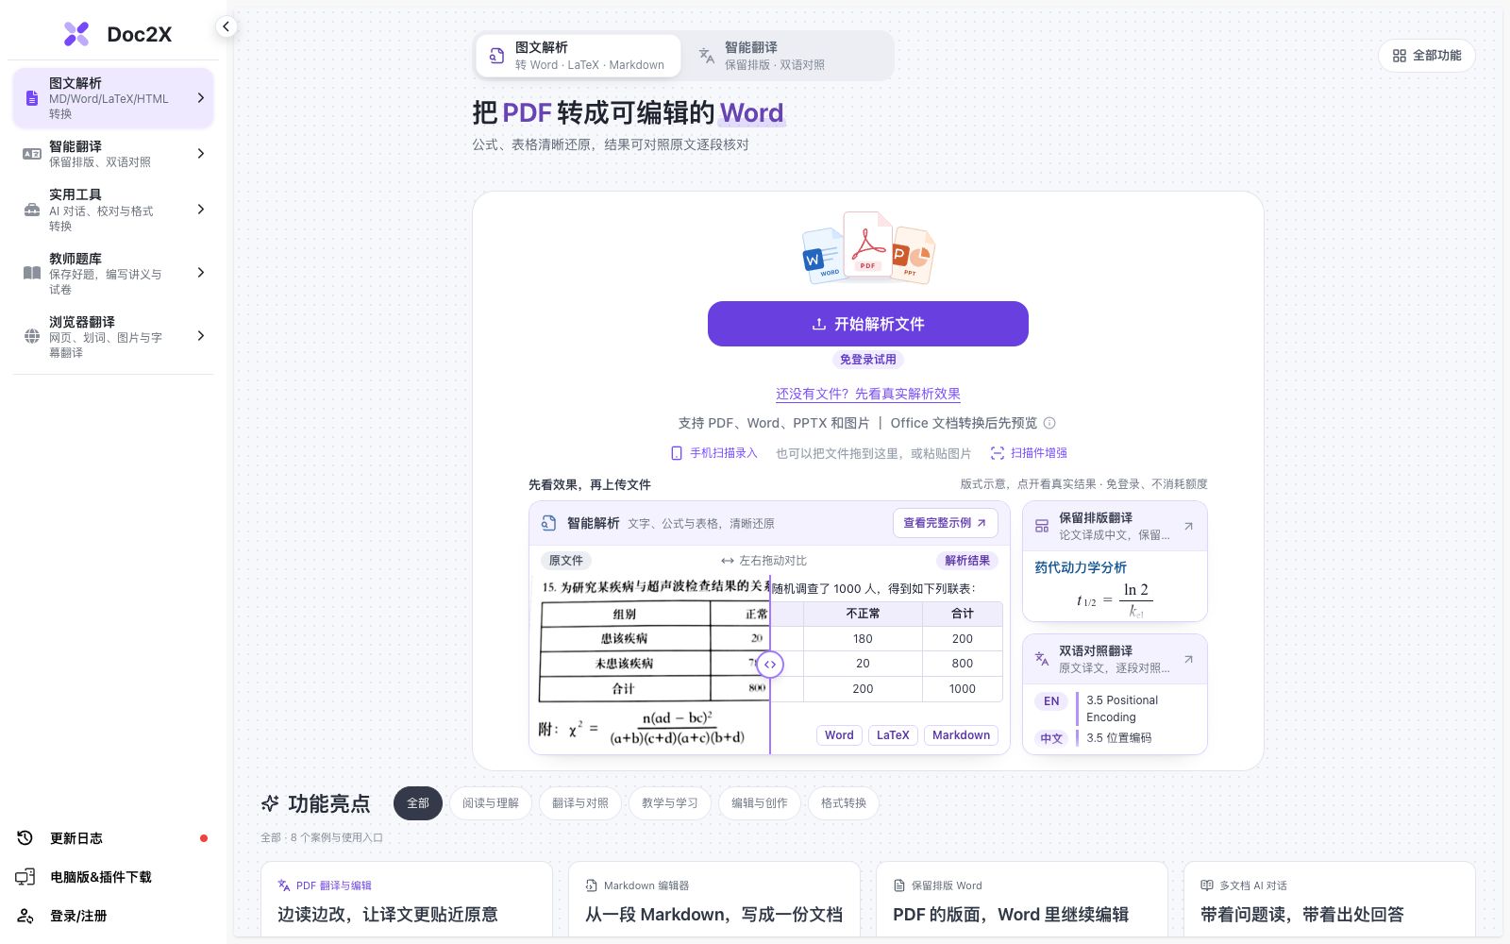Expand the 浏览器翻译 sidebar submenu chevron
Viewport: 1510px width, 944px height.
pos(200,336)
